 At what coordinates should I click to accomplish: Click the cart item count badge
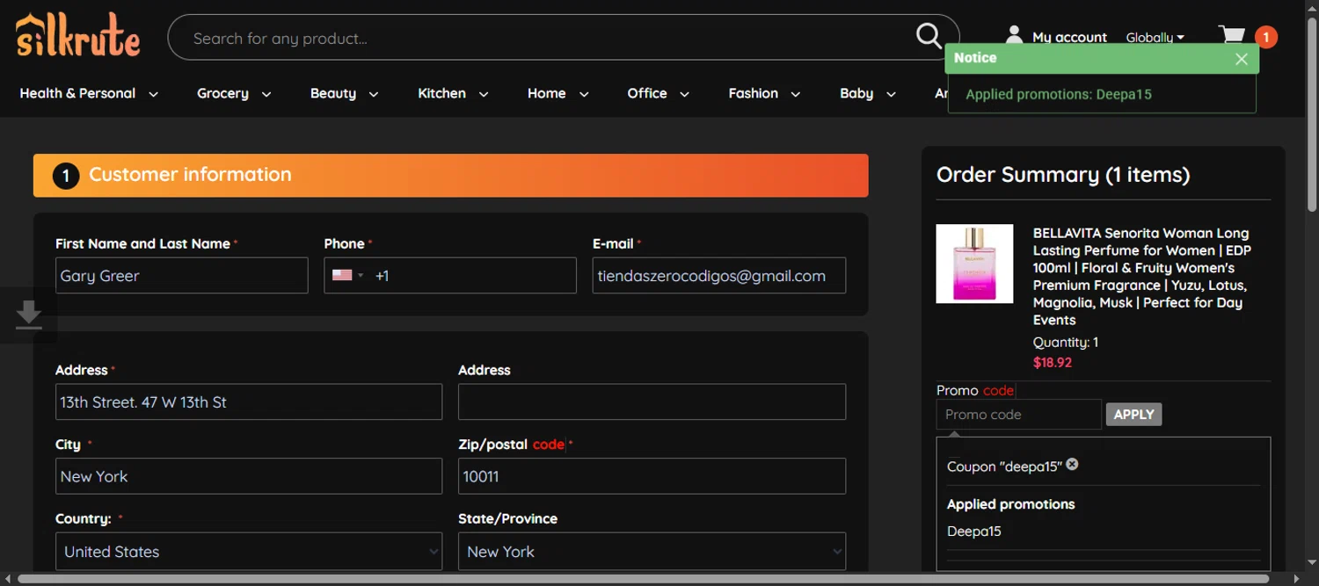point(1265,37)
